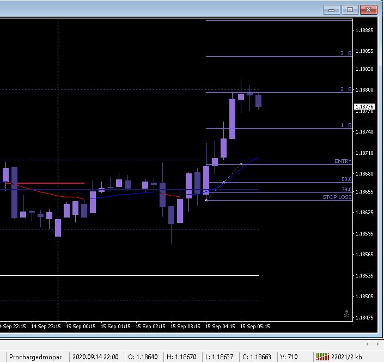
Task: Click the 15 Sep 04:15 time label
Action: coord(220,327)
